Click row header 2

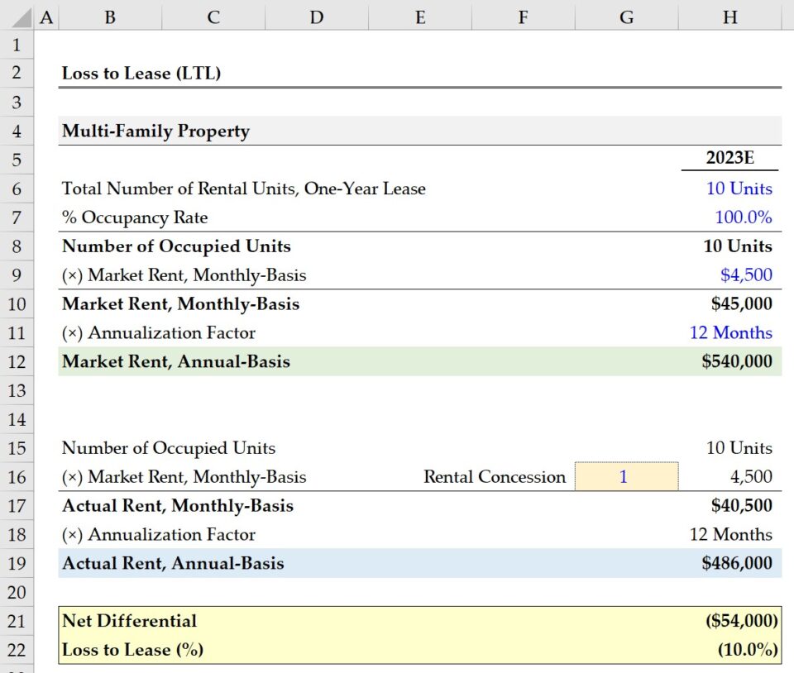pyautogui.click(x=17, y=73)
